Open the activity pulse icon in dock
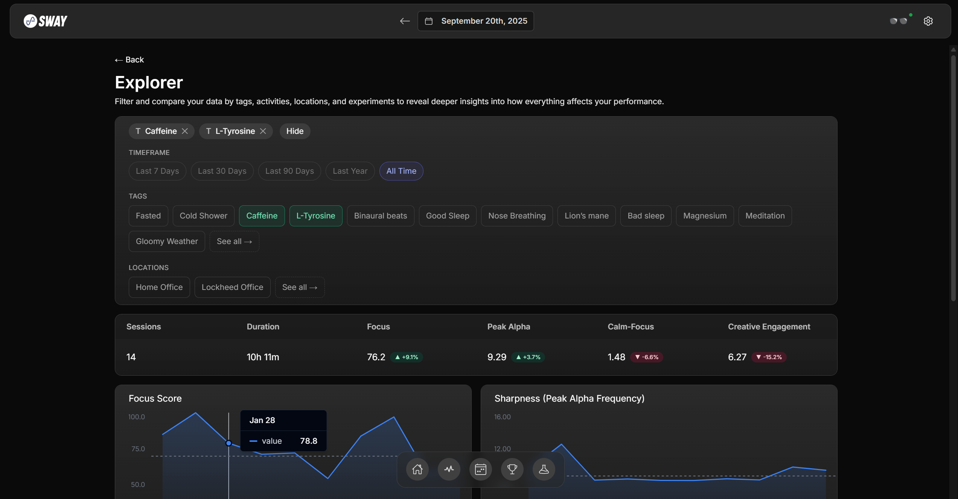This screenshot has width=958, height=499. [449, 469]
